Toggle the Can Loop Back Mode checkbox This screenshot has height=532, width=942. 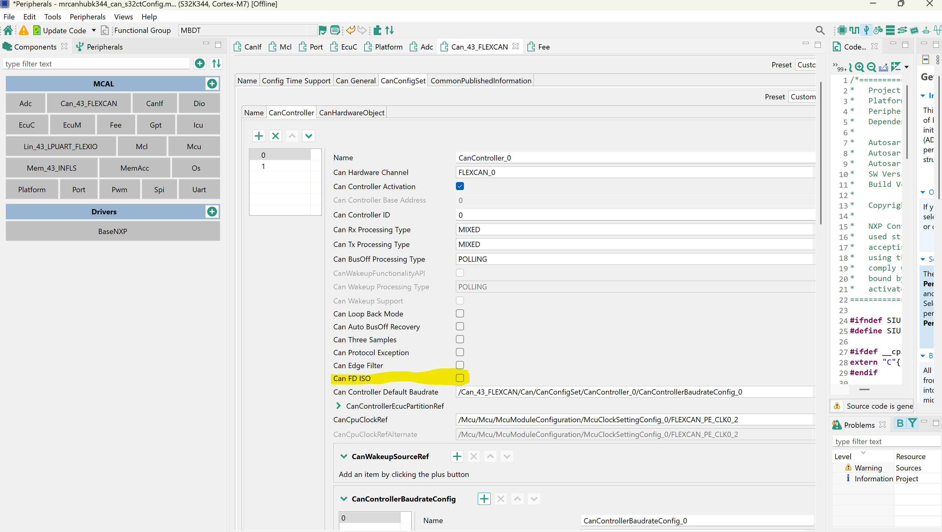460,313
